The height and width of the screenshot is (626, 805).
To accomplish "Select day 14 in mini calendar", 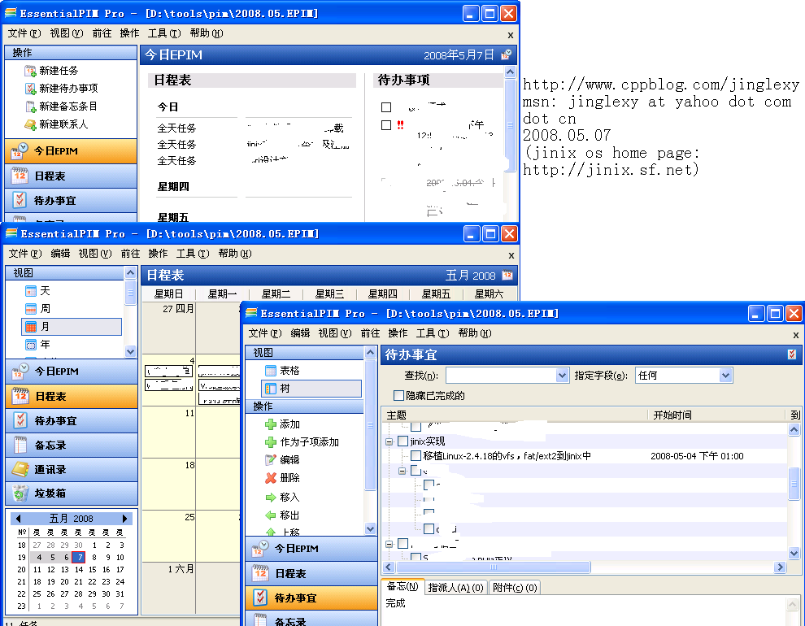I will tap(79, 570).
